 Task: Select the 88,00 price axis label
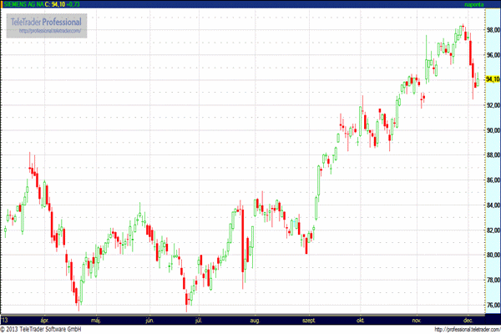click(x=493, y=155)
